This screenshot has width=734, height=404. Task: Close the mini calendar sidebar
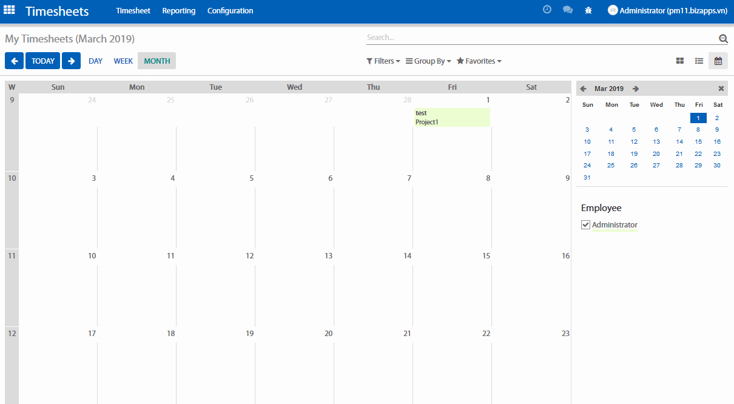[721, 89]
